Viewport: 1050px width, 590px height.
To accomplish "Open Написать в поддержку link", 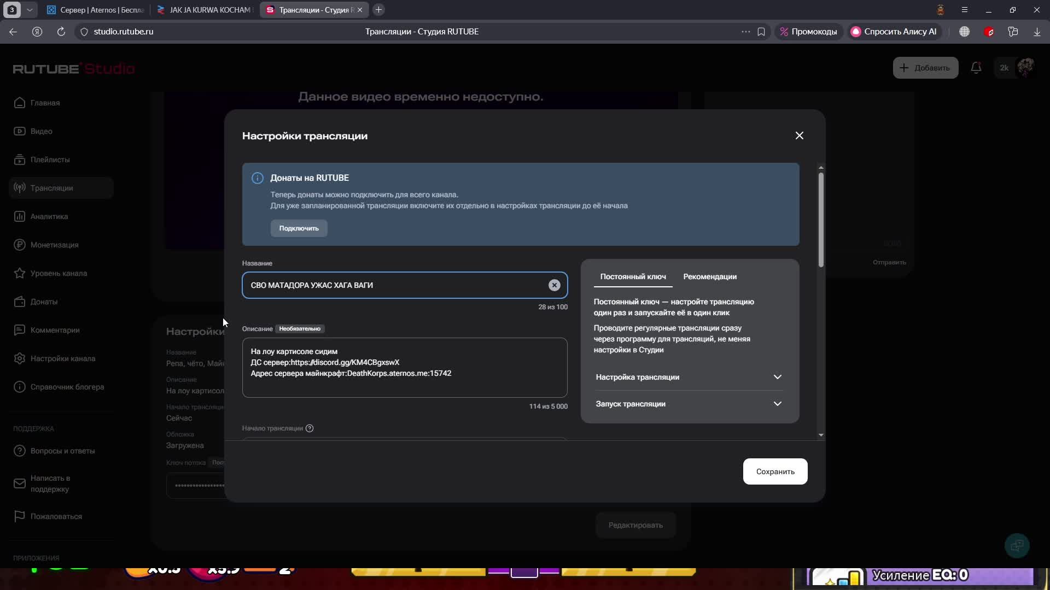I will (x=61, y=483).
